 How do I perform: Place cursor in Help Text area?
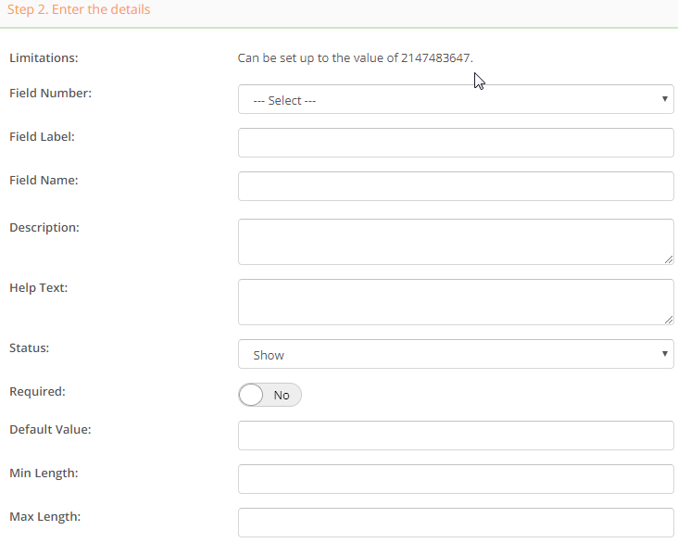455,302
